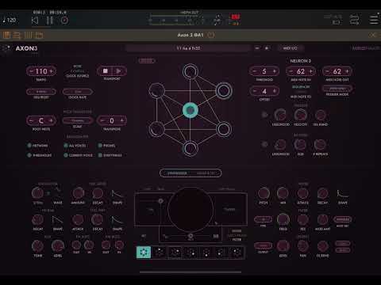
Task: Click the Root Note minus button
Action: click(x=31, y=120)
